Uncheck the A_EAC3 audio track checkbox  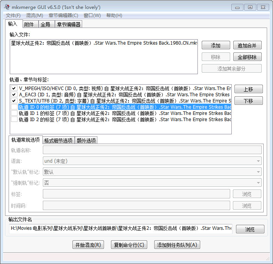14,95
